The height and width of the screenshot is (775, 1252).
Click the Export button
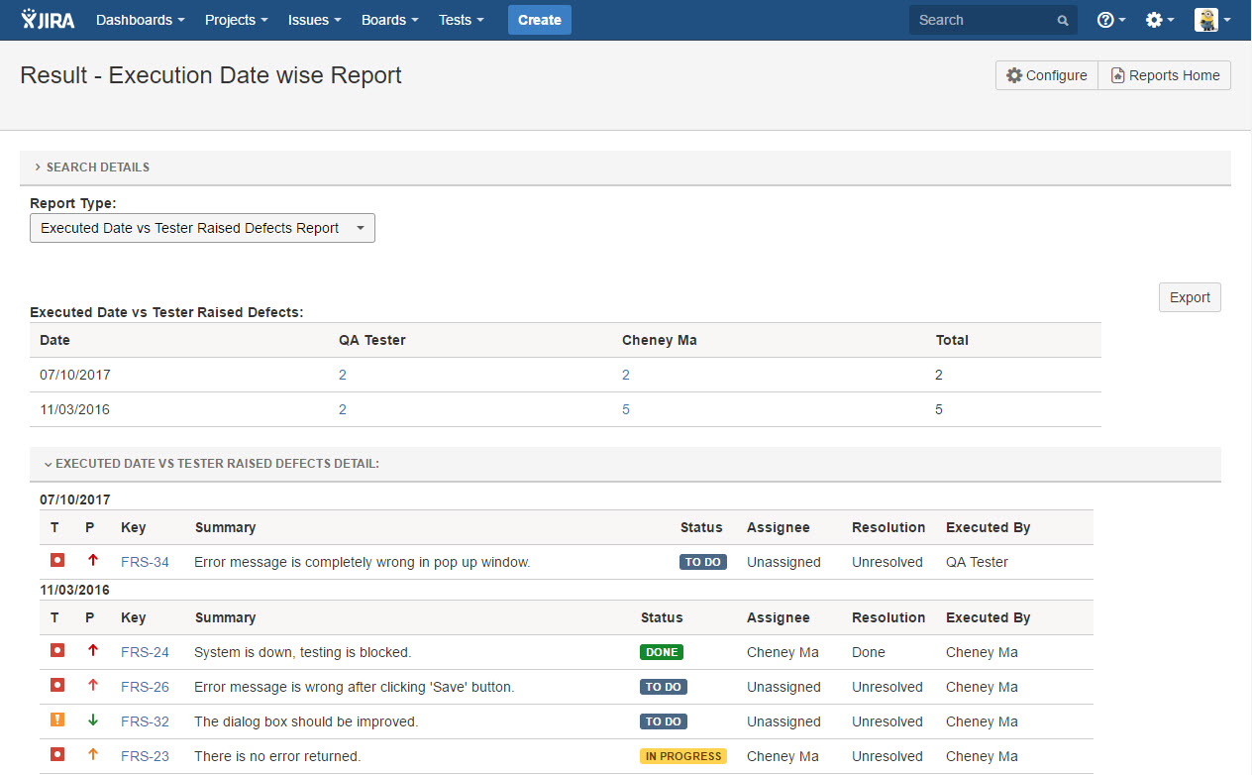pos(1190,297)
